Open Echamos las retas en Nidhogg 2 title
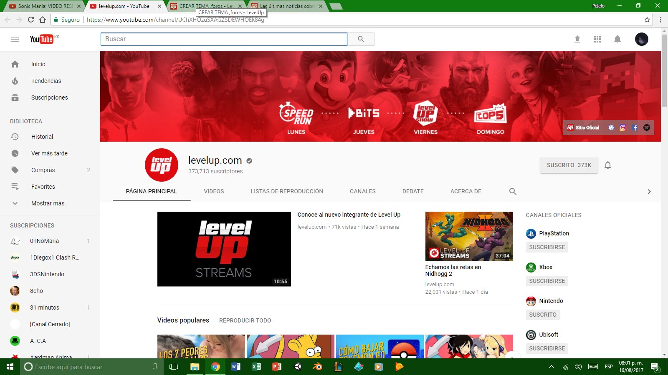Image resolution: width=668 pixels, height=375 pixels. tap(453, 270)
